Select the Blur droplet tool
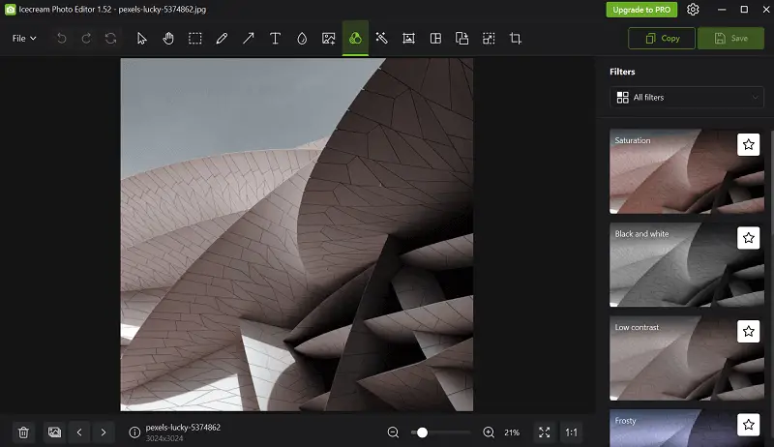 302,38
